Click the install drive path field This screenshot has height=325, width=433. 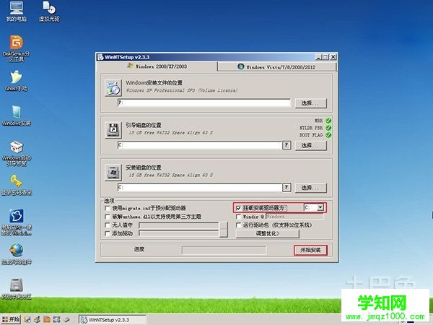(200, 187)
